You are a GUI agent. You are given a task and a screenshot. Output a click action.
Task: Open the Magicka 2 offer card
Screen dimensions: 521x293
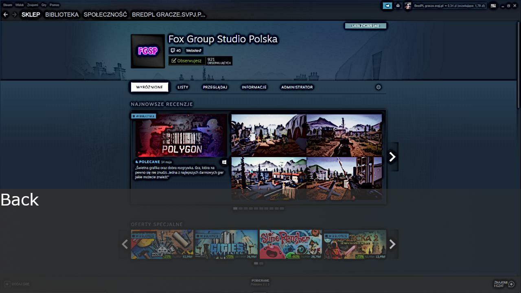pos(355,244)
